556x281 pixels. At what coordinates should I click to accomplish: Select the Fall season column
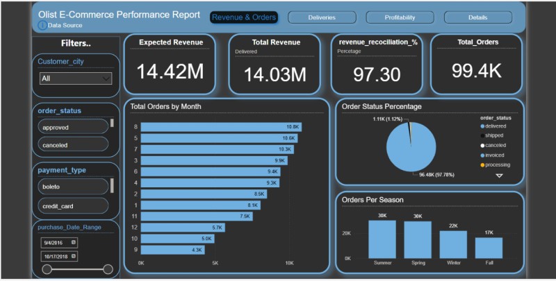[x=489, y=248]
